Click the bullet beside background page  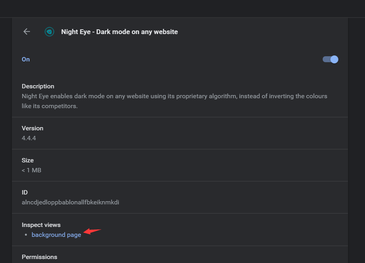click(x=26, y=235)
